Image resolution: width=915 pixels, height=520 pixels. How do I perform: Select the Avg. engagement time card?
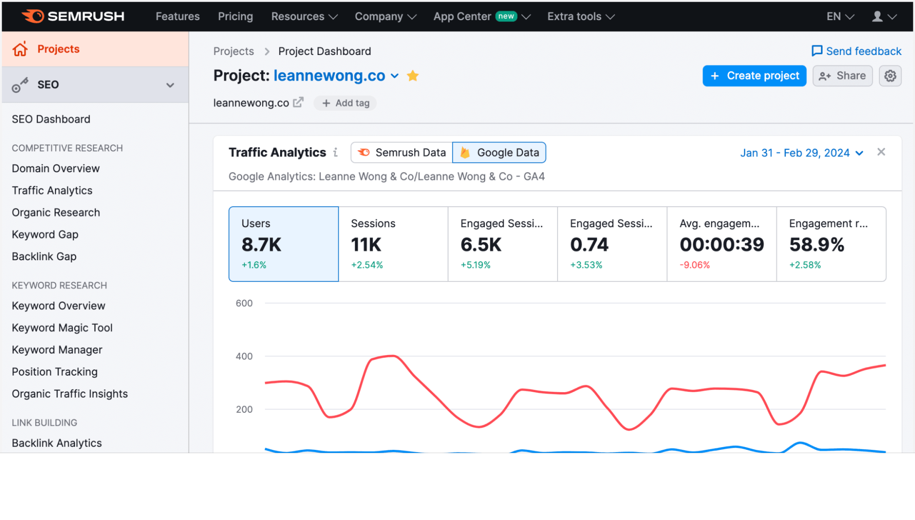coord(721,244)
